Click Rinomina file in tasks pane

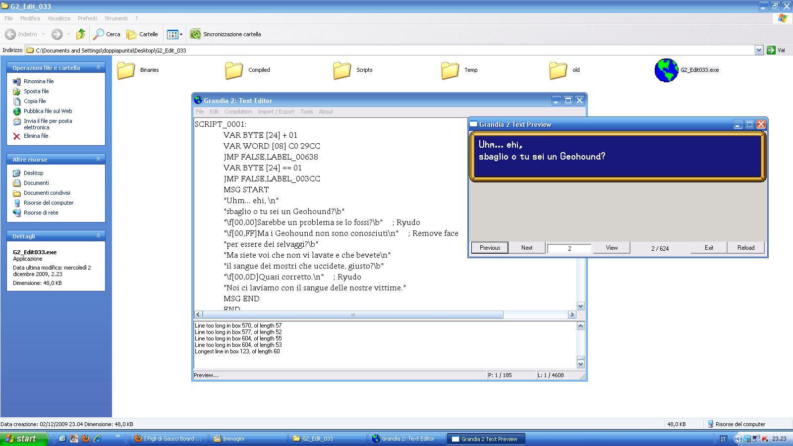pos(39,81)
